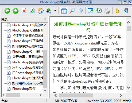The width and height of the screenshot is (132, 103).
Task: Click article pane horizontal scrollbar thumb
Action: 76,95
